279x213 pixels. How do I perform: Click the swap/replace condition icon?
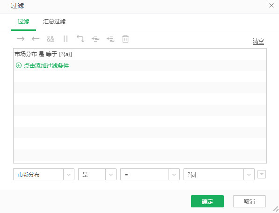pyautogui.click(x=81, y=38)
